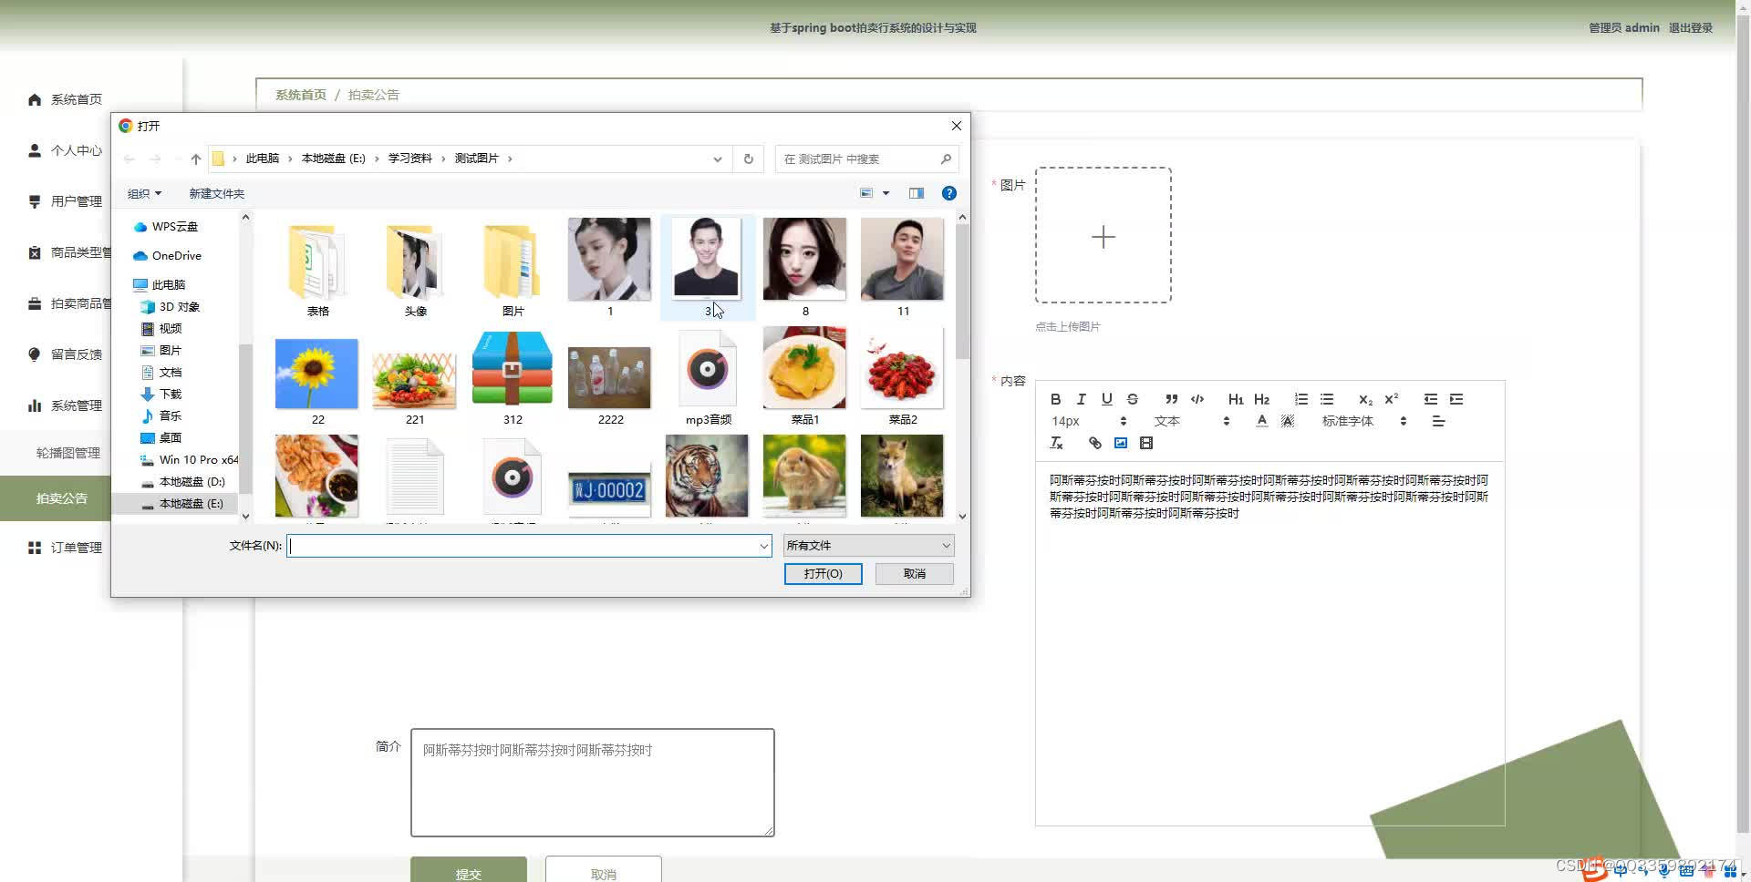Screen dimensions: 1751x882
Task: Select the 表格 folder
Action: coord(317,270)
